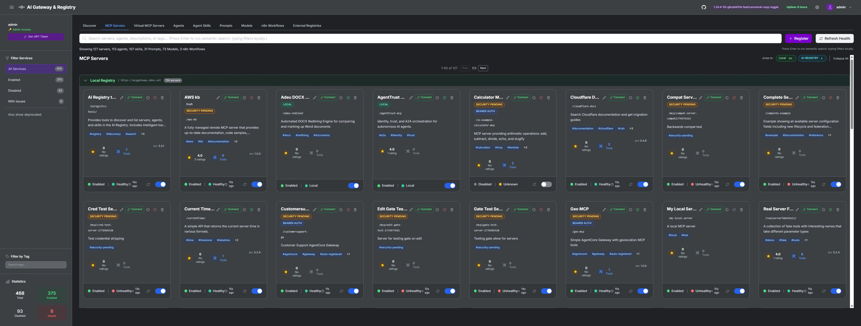
Task: Click the Register button
Action: [798, 39]
